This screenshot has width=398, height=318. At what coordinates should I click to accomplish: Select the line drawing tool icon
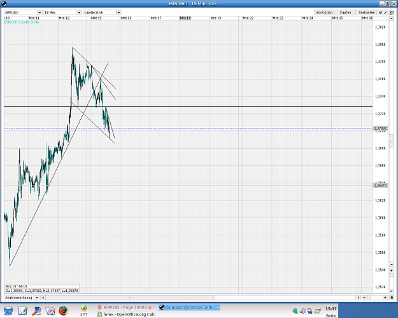(x=385, y=13)
